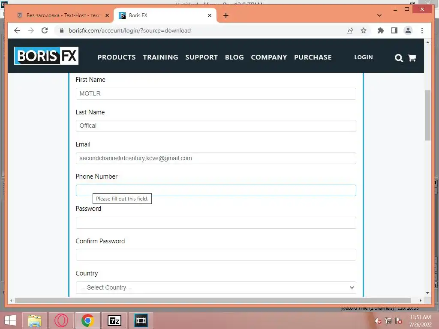Minimize the Chrome window
The image size is (439, 329).
[395, 9]
